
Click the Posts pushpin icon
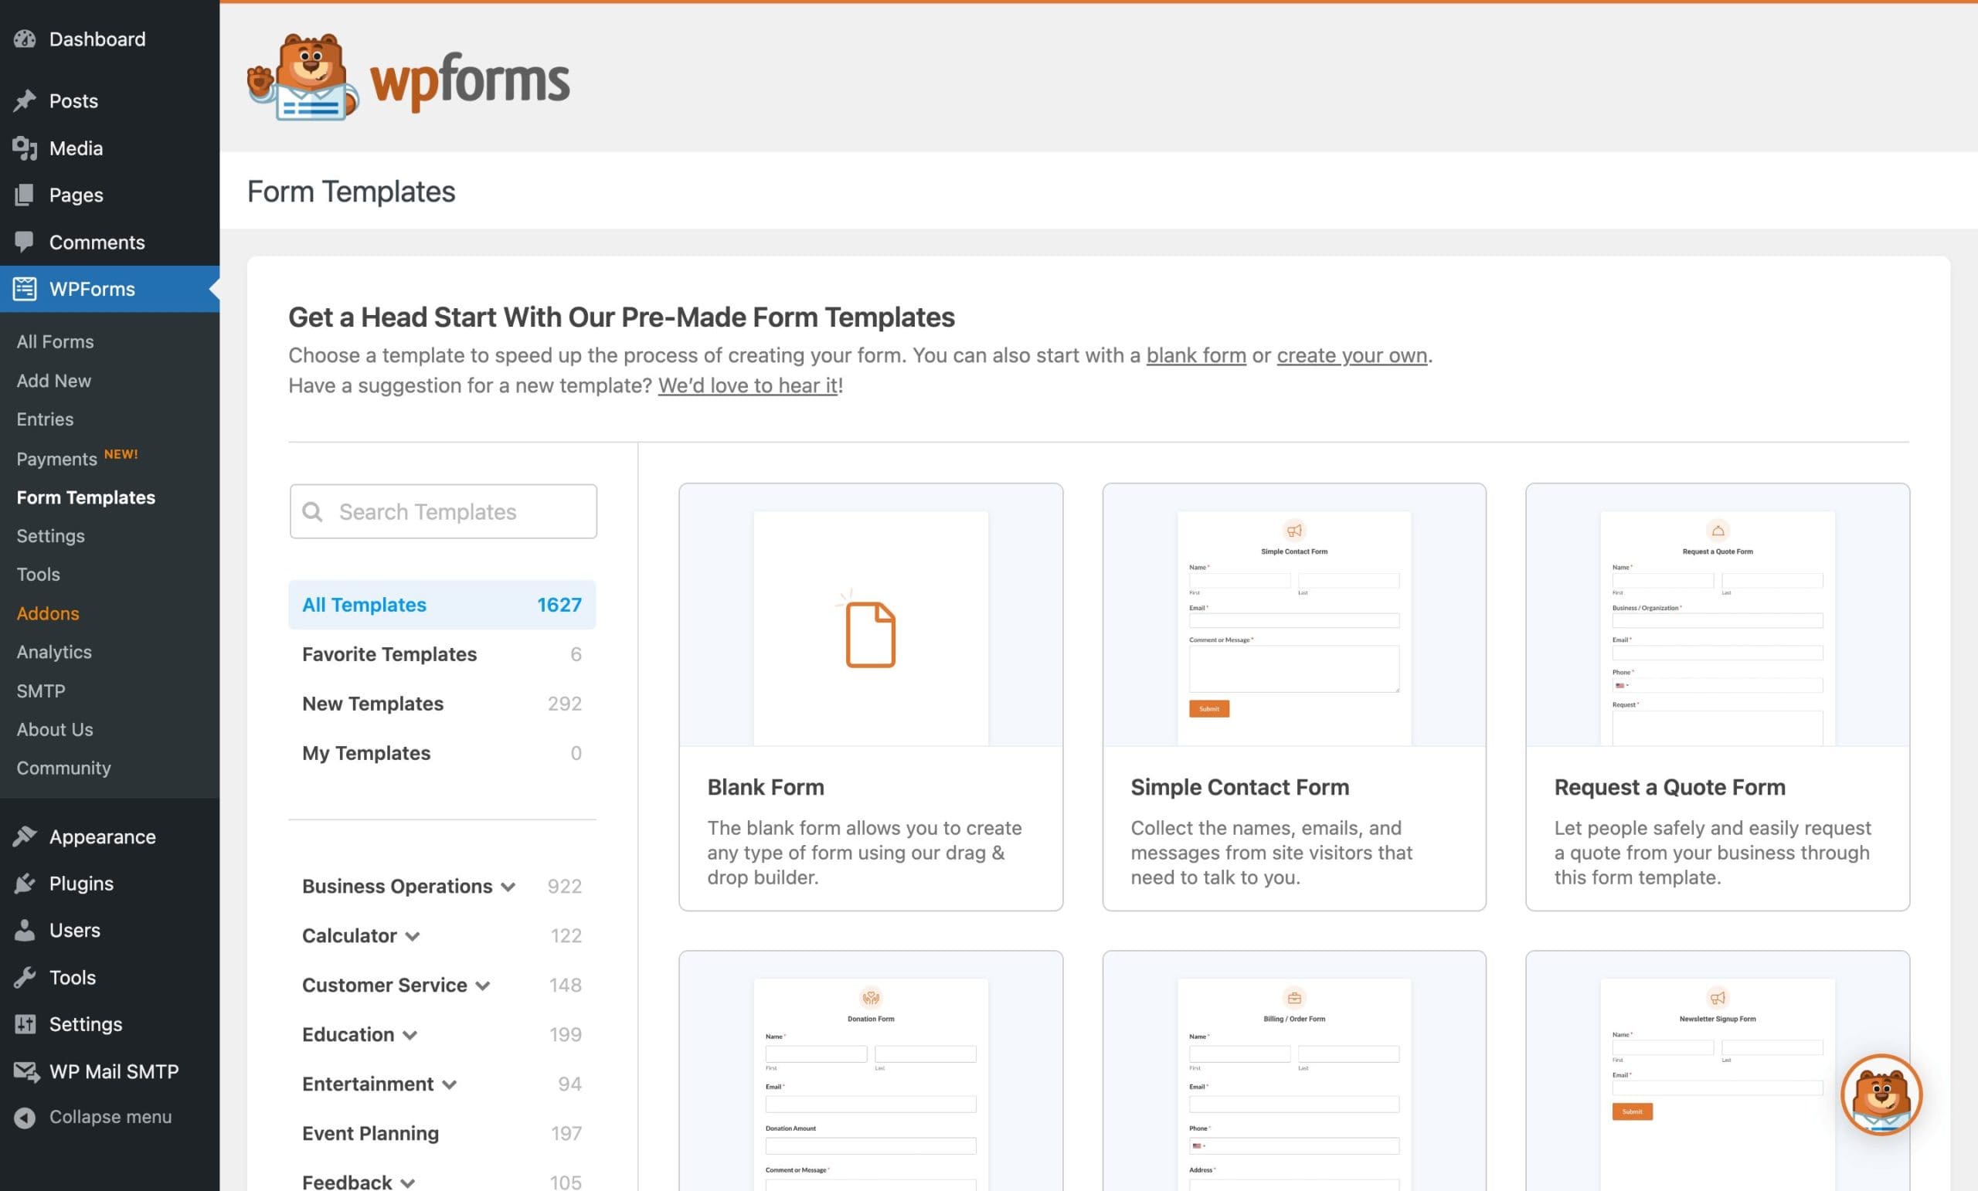[25, 100]
